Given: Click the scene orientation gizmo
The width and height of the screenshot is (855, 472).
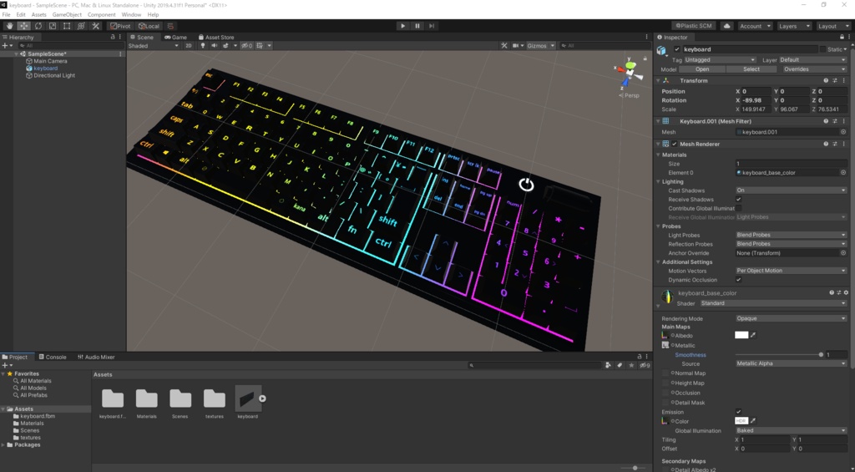Looking at the screenshot, I should pyautogui.click(x=630, y=74).
